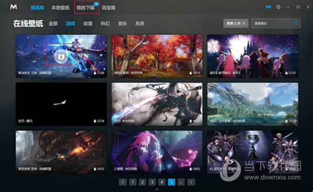Go to previous page arrow
Viewport: 313px width, 192px height.
click(123, 182)
